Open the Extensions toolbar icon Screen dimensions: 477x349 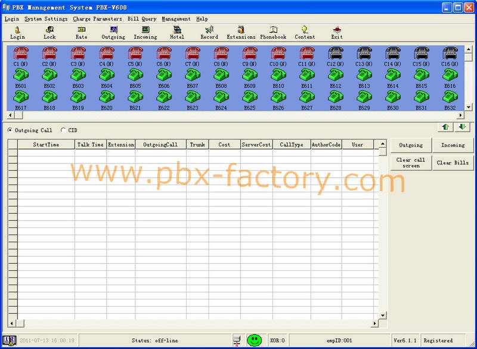(241, 33)
